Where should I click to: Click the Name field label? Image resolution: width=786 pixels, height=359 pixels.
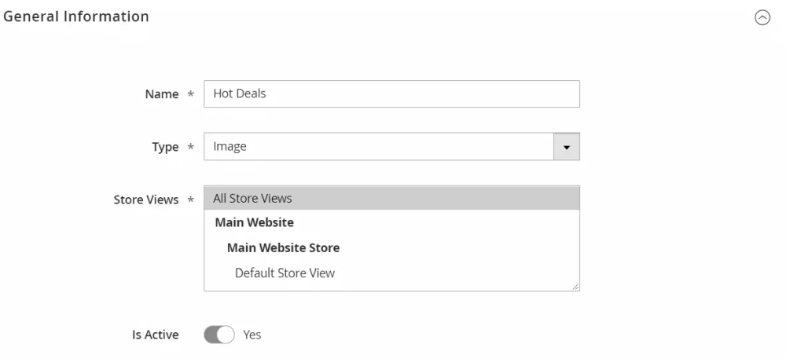click(162, 94)
